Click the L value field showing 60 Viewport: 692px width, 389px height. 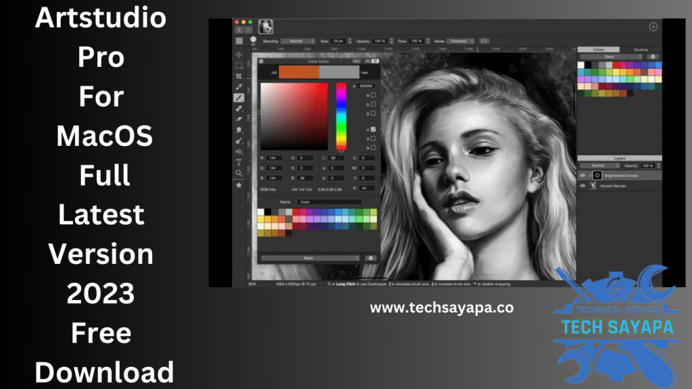337,158
